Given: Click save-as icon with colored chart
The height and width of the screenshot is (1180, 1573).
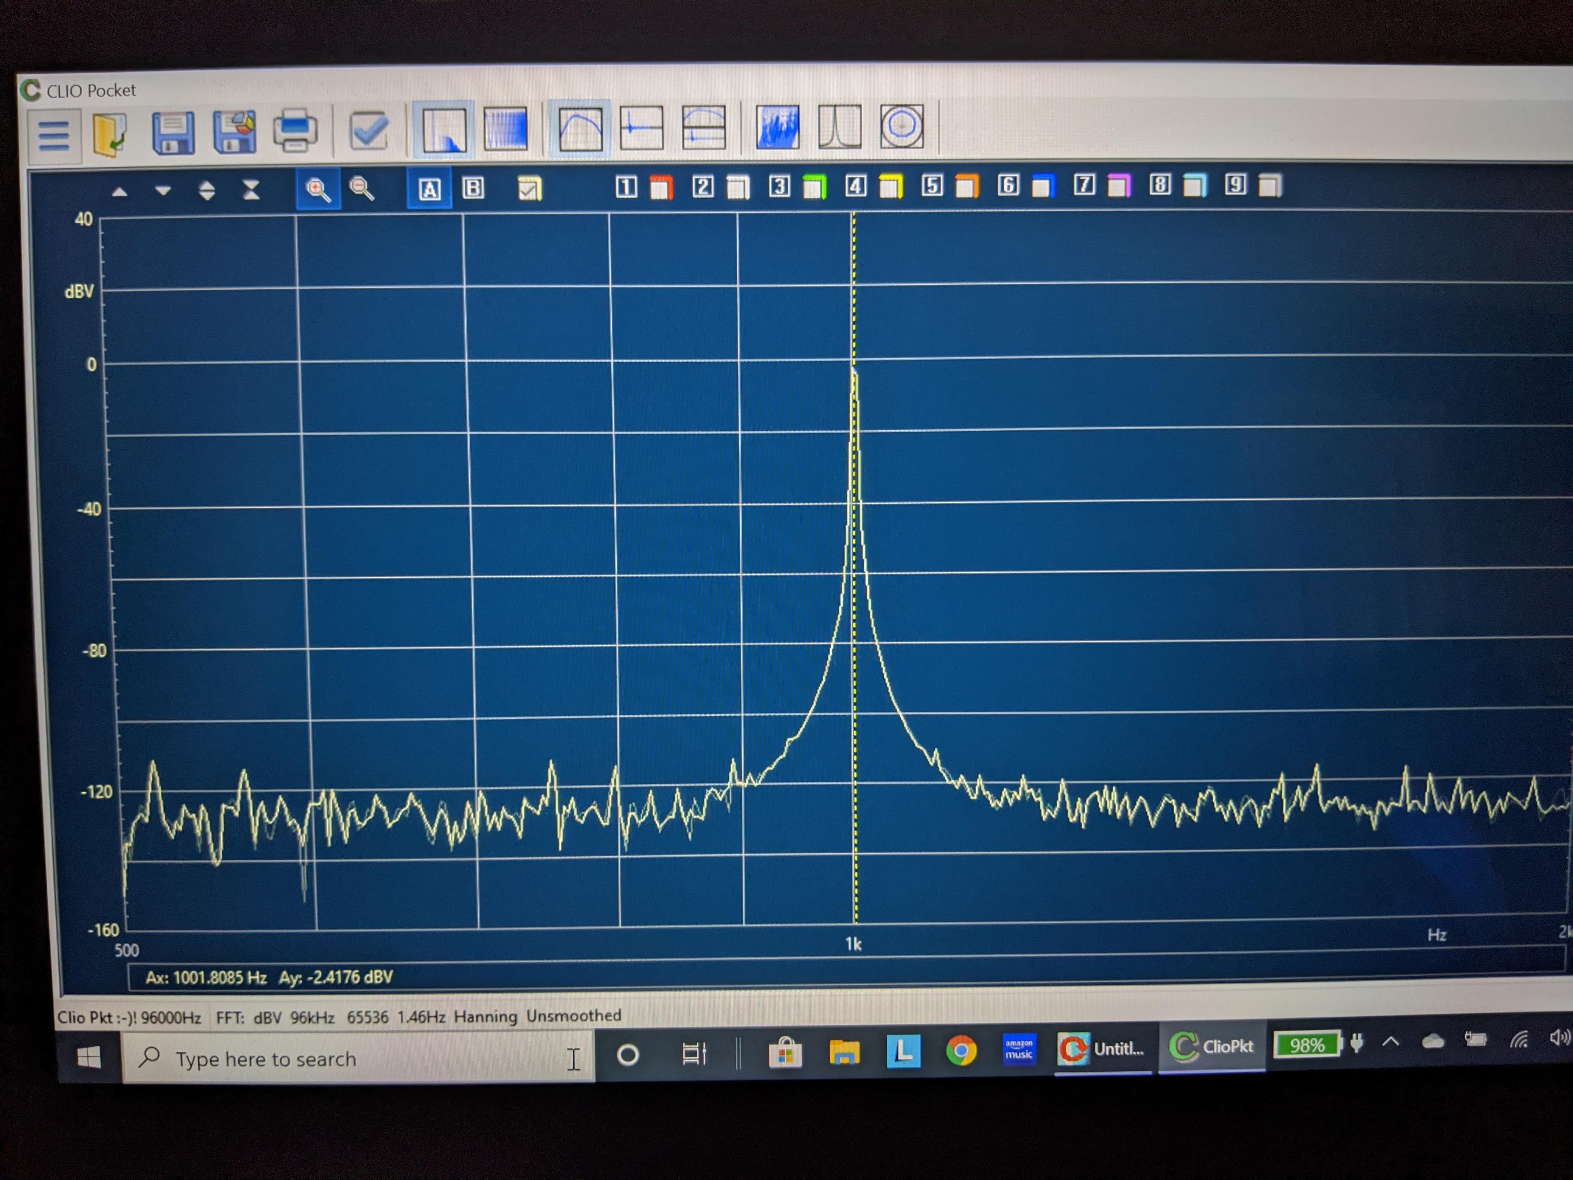Looking at the screenshot, I should [235, 132].
